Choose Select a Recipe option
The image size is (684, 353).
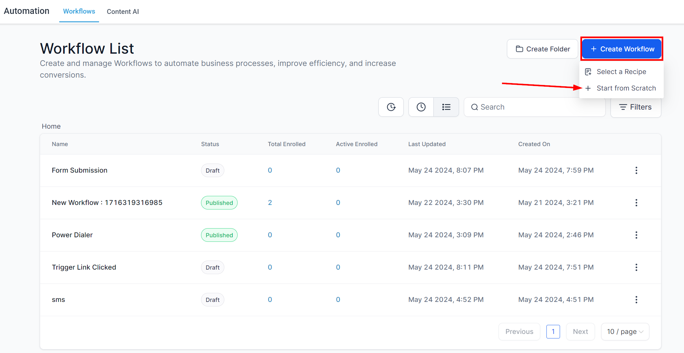pos(621,72)
